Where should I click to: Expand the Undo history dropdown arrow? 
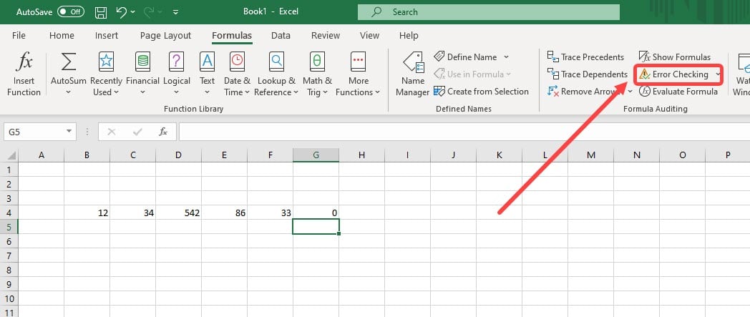pyautogui.click(x=132, y=12)
